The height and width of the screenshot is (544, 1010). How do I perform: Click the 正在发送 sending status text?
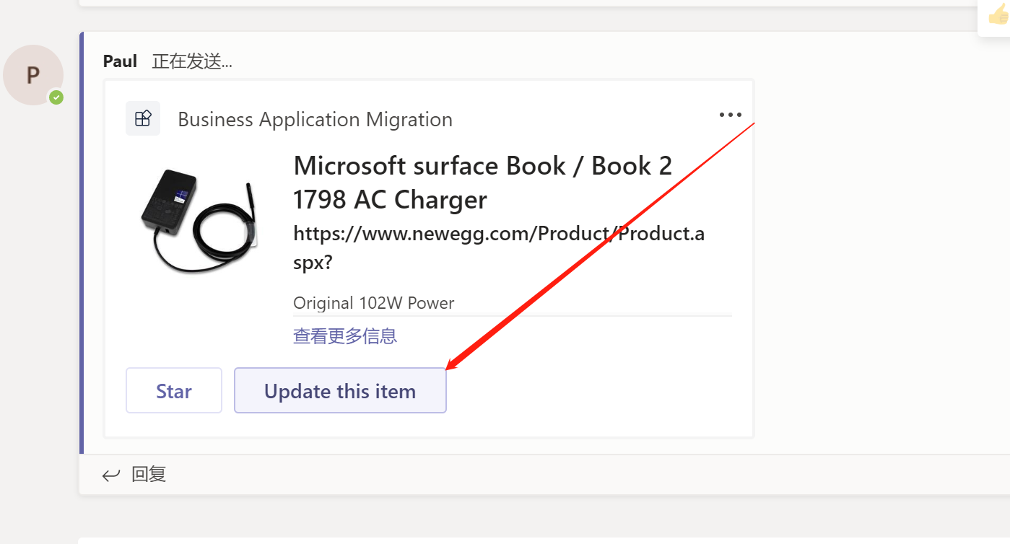[x=192, y=61]
